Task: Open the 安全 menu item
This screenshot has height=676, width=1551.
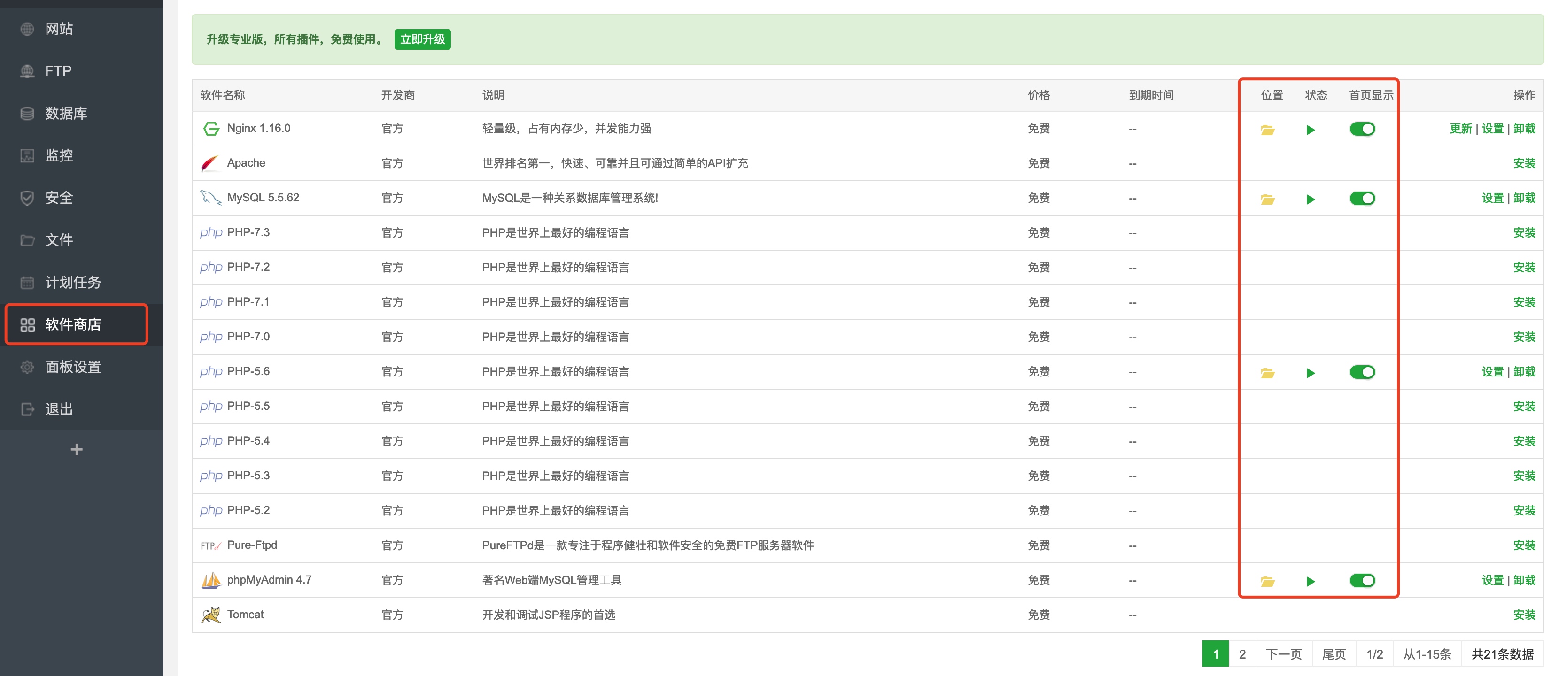Action: 81,198
